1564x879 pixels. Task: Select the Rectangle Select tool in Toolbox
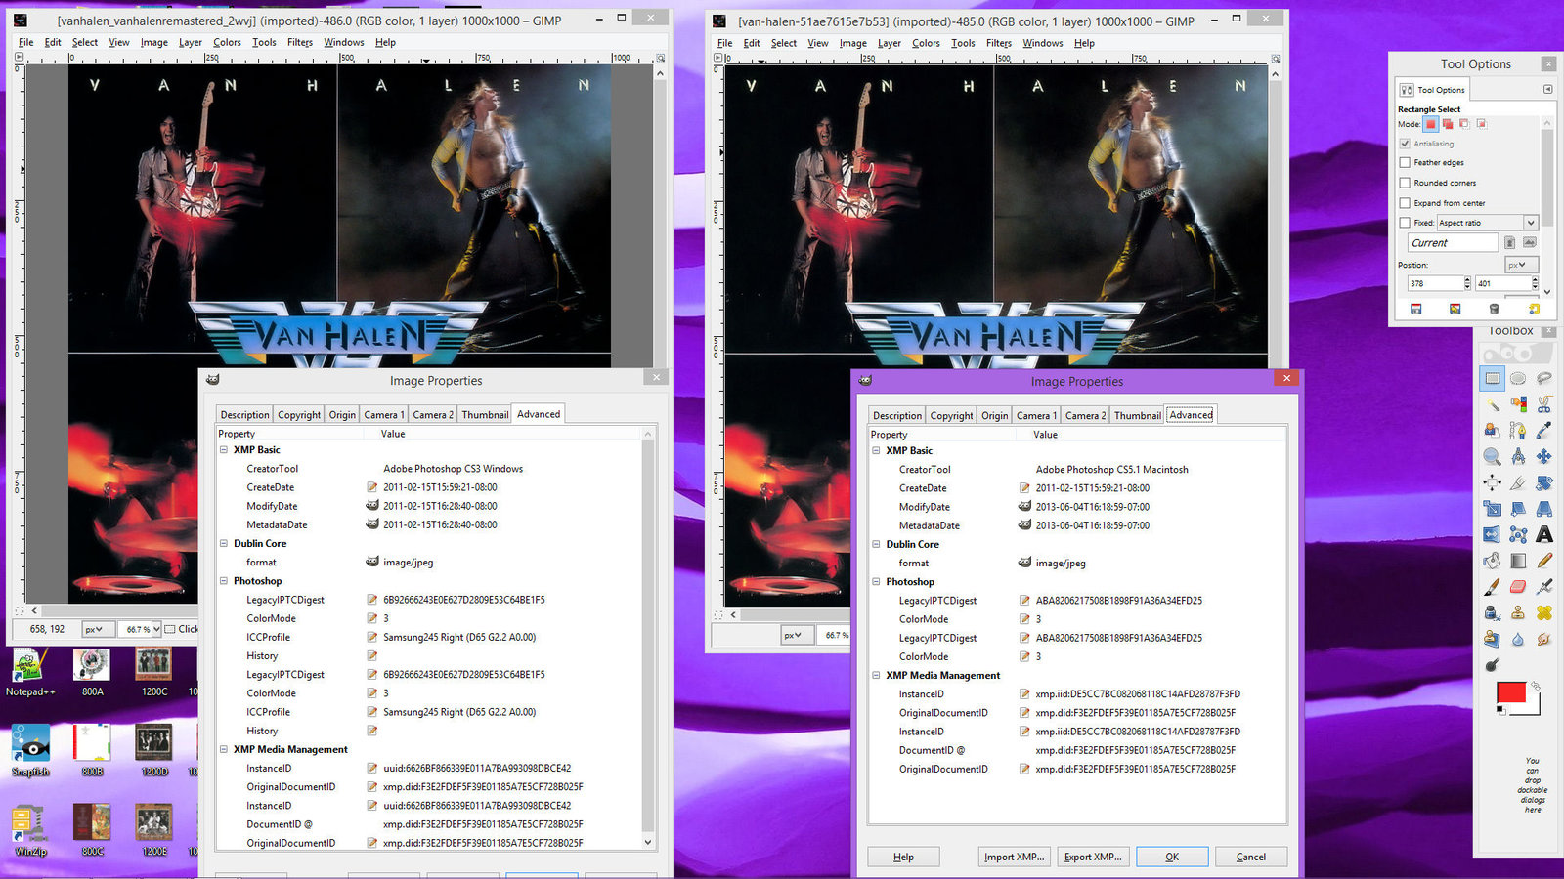click(1492, 379)
